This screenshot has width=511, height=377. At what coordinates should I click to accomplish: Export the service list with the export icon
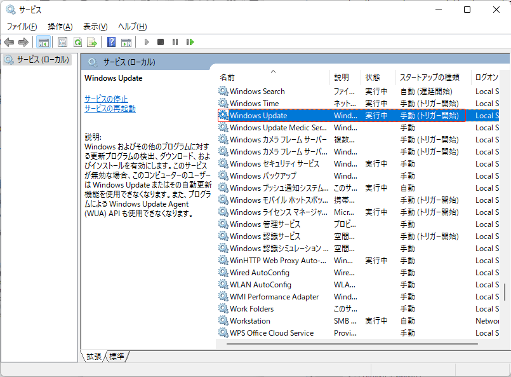tap(92, 42)
